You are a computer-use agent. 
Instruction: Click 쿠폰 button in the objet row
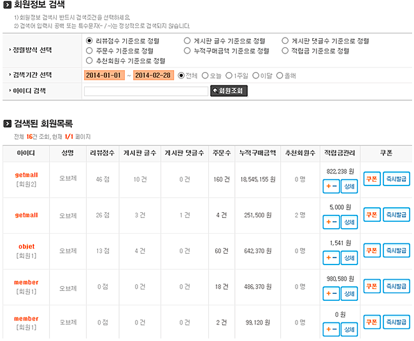pyautogui.click(x=371, y=250)
